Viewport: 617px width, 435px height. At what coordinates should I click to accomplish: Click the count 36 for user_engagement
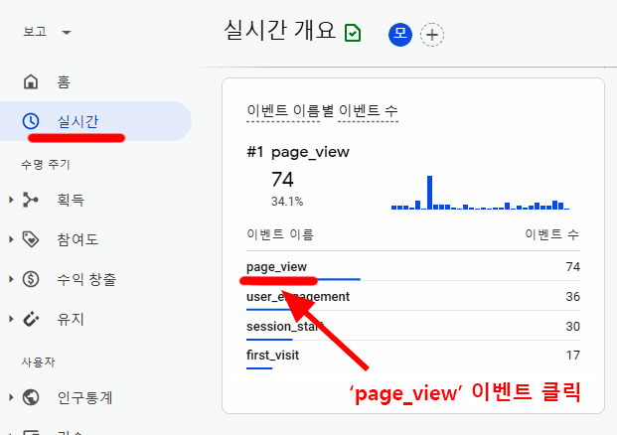(573, 297)
